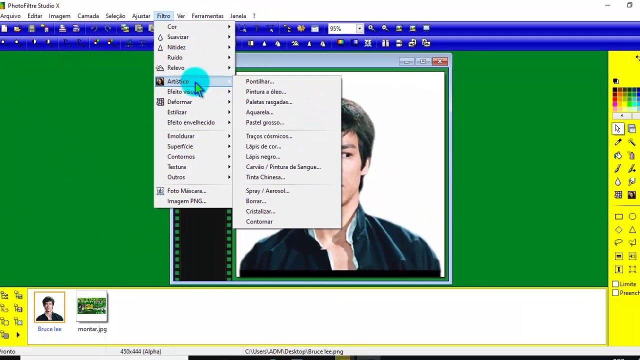Screen dimensions: 640x360
Task: Click the Zoom out magnifier icon
Action: [385, 28]
